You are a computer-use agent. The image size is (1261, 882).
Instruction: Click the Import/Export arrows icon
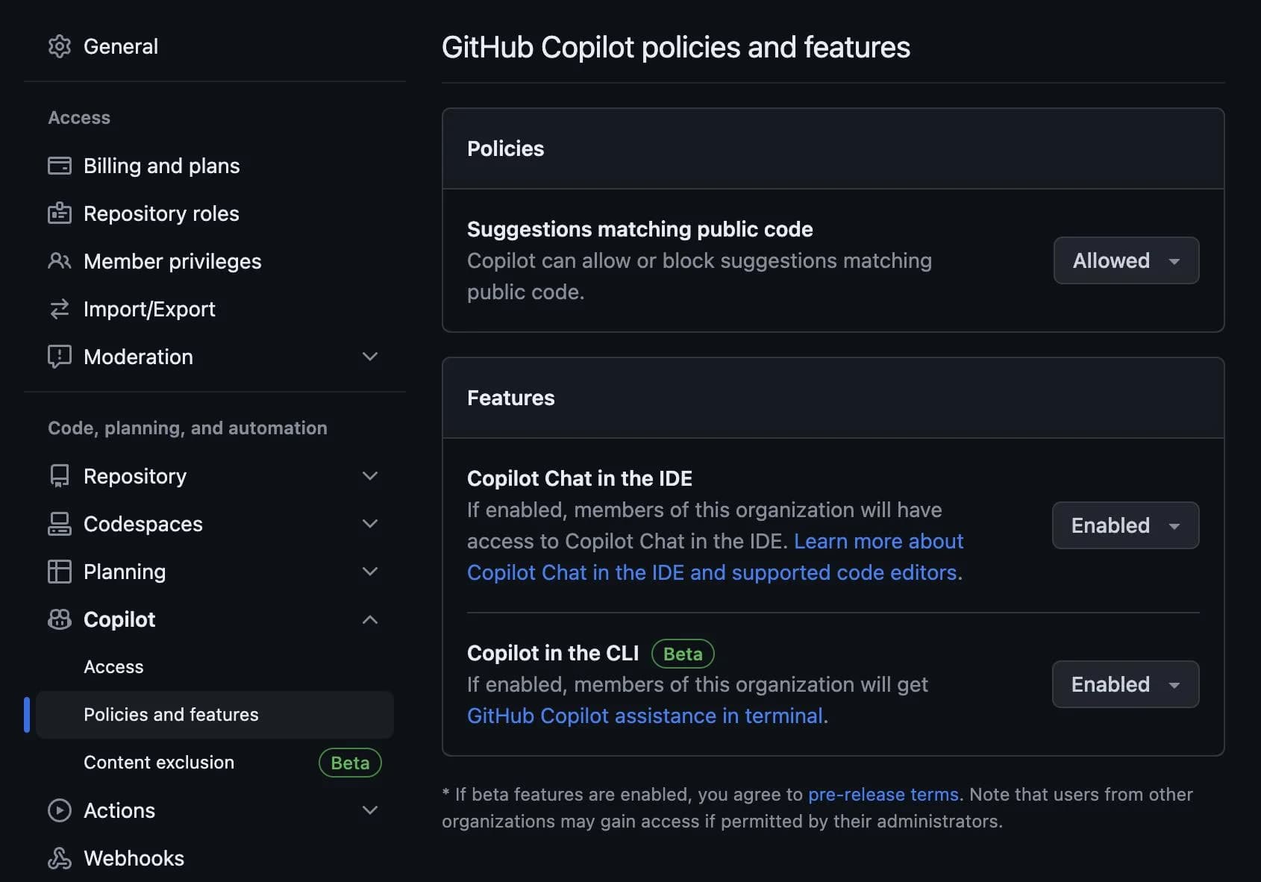click(x=60, y=309)
